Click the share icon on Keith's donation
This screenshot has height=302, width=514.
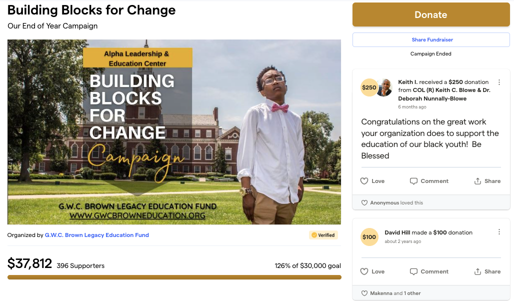pos(487,181)
